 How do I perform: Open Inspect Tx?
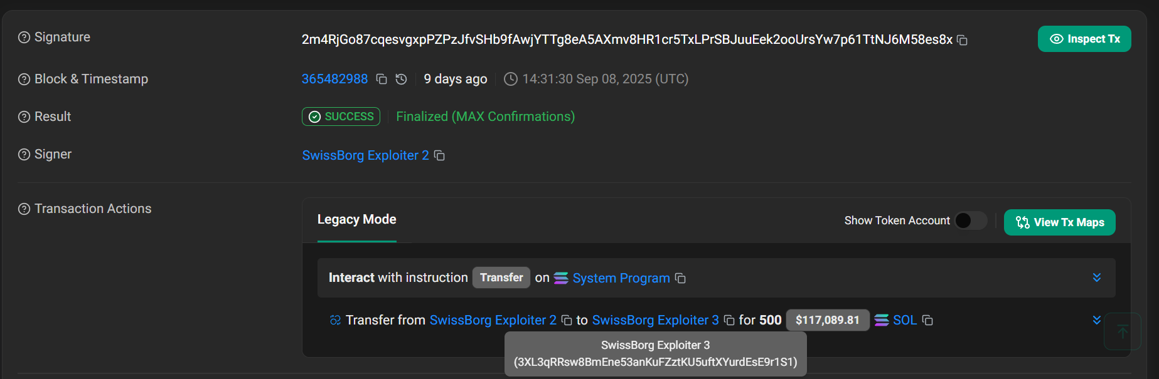point(1084,39)
